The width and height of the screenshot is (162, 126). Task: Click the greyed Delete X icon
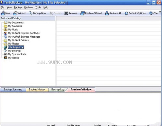[x=51, y=13]
